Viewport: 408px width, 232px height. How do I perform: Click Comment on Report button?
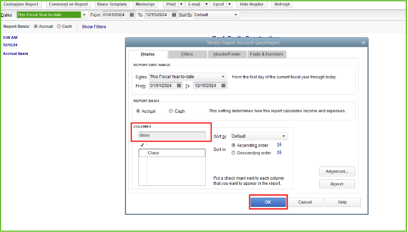(68, 4)
